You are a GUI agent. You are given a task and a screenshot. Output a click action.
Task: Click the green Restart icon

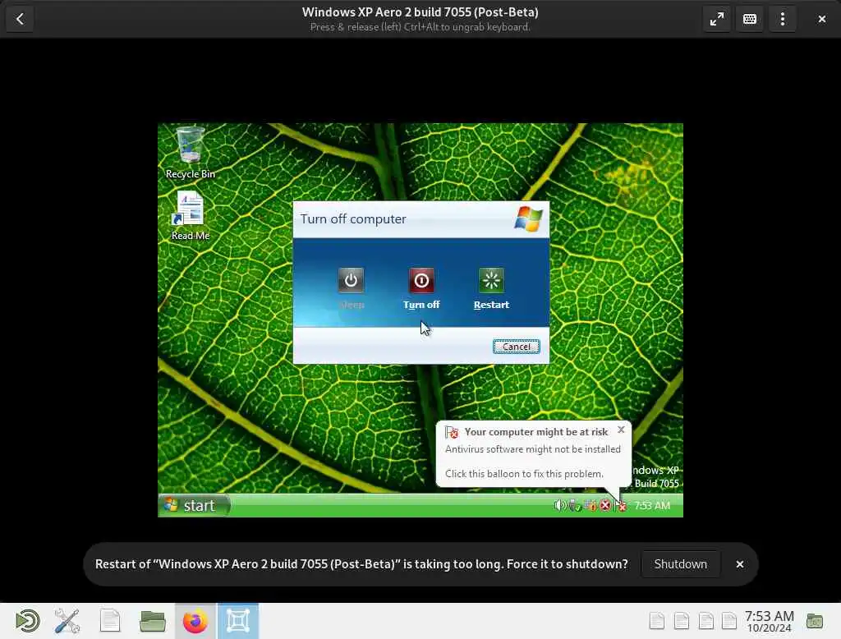click(x=491, y=280)
